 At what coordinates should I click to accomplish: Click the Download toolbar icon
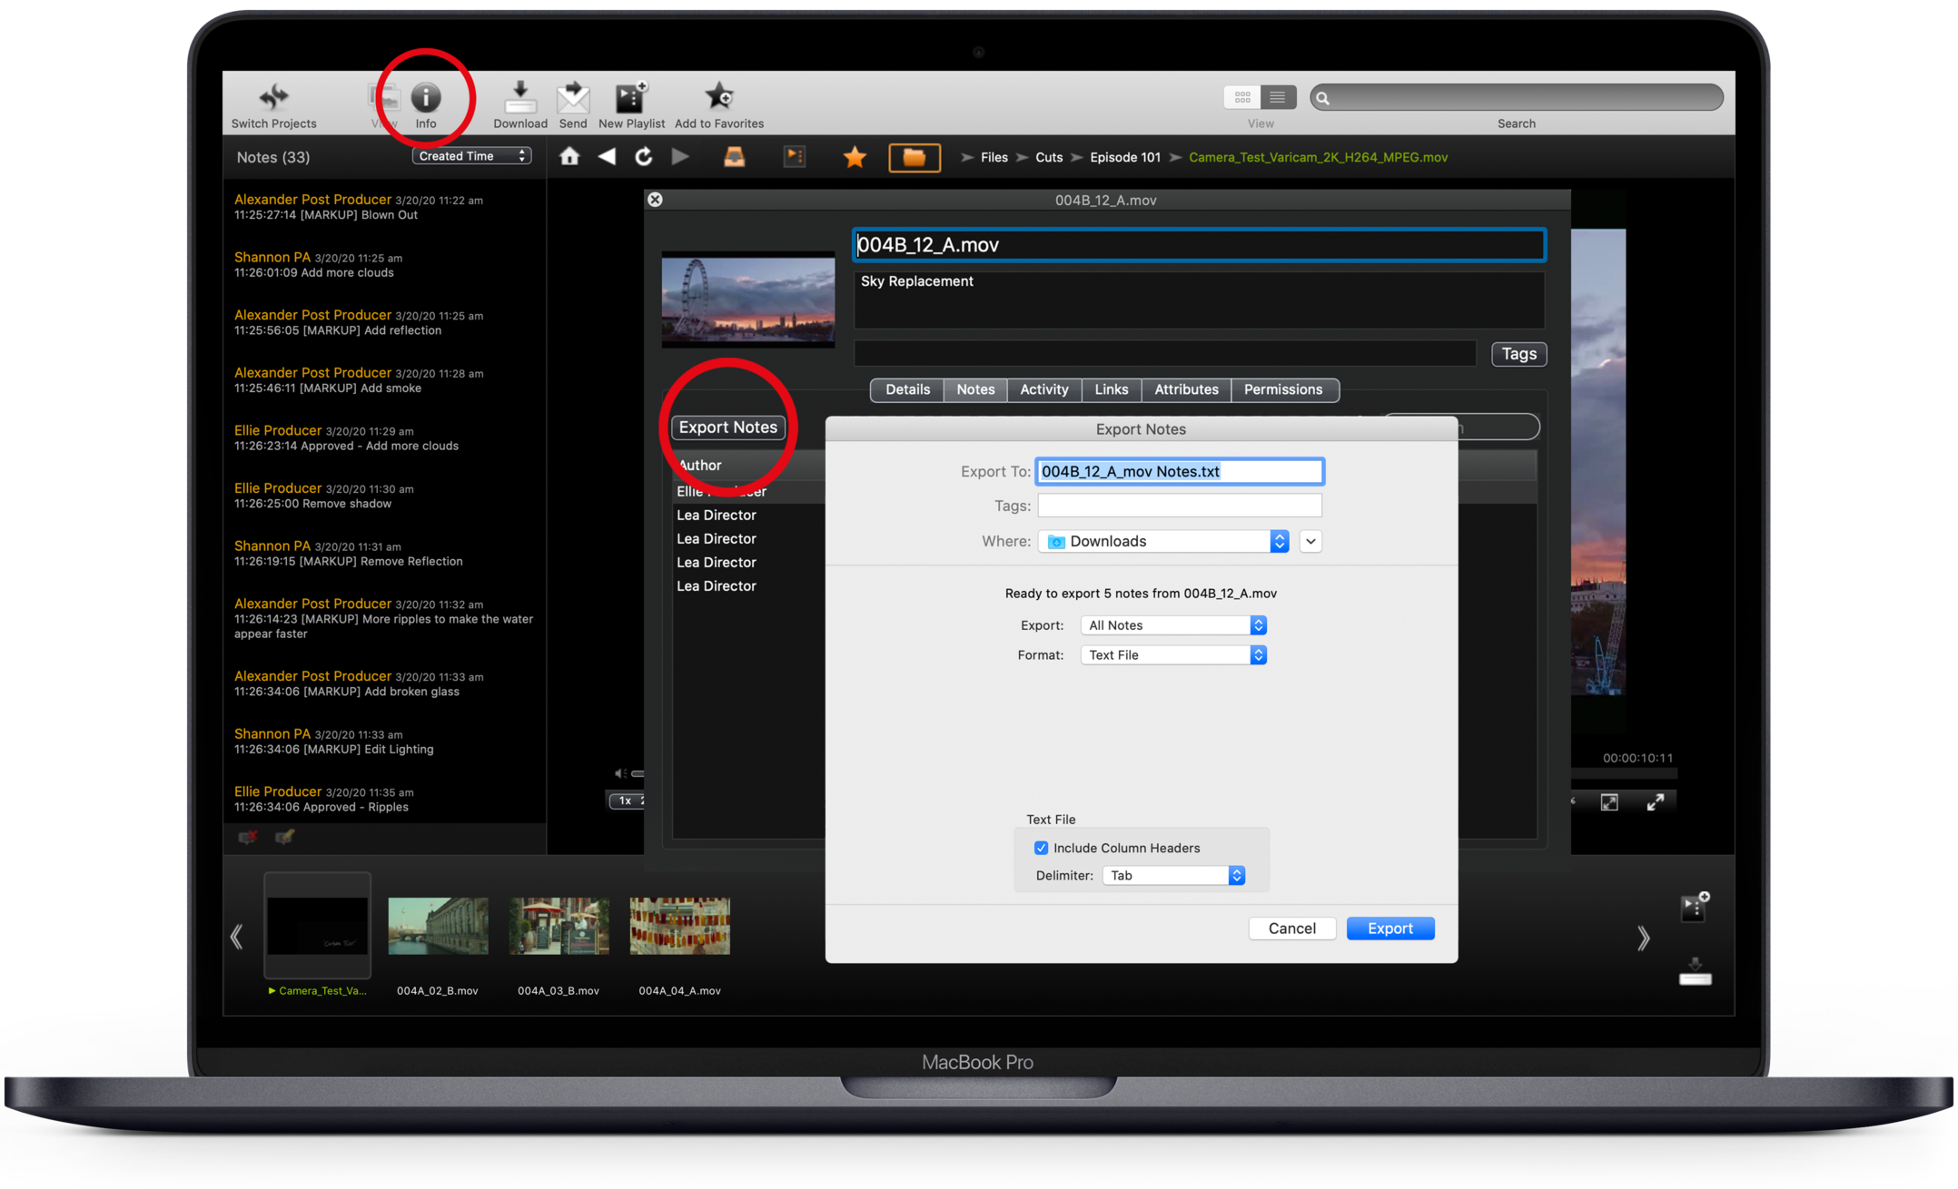pos(519,97)
